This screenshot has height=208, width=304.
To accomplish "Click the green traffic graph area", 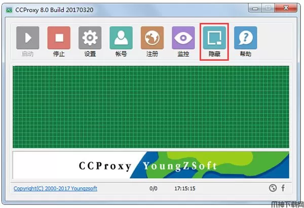I will point(151,107).
